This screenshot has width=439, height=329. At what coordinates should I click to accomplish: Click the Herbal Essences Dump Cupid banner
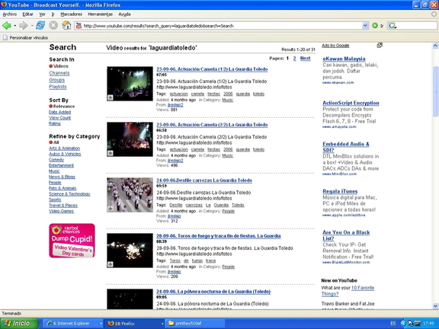point(72,241)
